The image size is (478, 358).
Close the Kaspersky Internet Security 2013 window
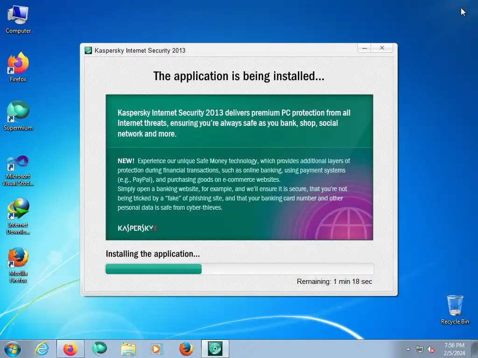click(x=382, y=48)
